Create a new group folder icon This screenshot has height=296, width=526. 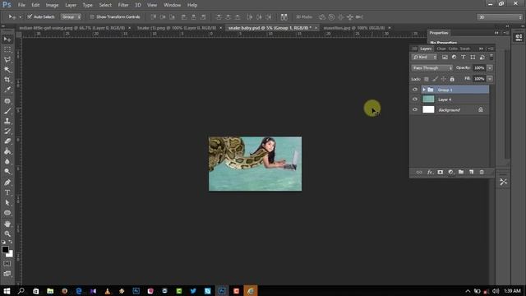461,172
